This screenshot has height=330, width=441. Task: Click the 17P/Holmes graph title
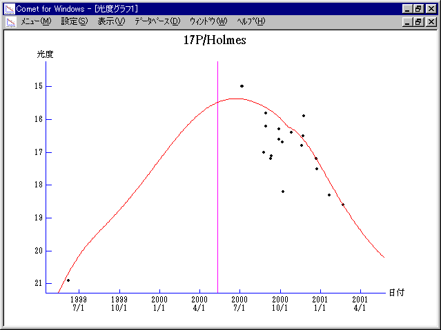(215, 40)
